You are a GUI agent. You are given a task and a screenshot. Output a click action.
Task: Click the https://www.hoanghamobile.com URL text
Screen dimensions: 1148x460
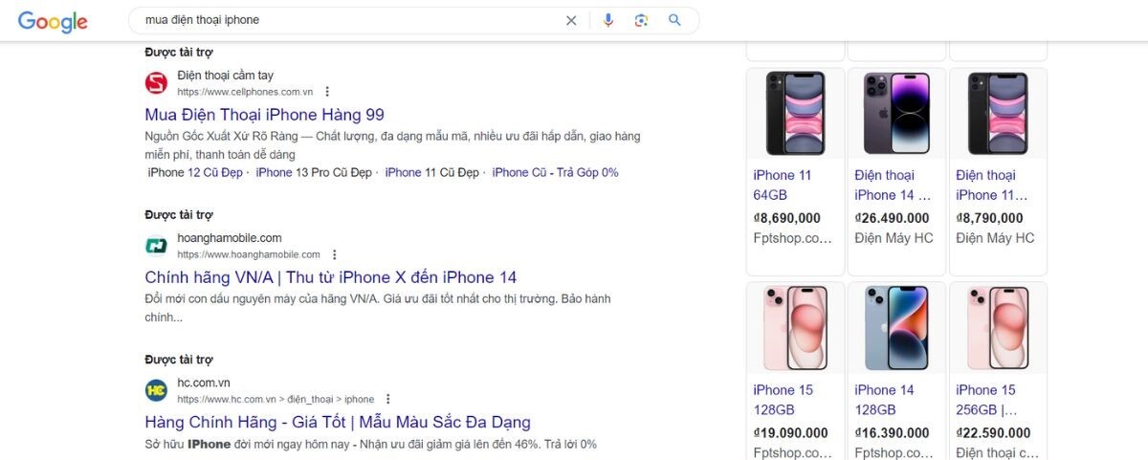pos(249,254)
